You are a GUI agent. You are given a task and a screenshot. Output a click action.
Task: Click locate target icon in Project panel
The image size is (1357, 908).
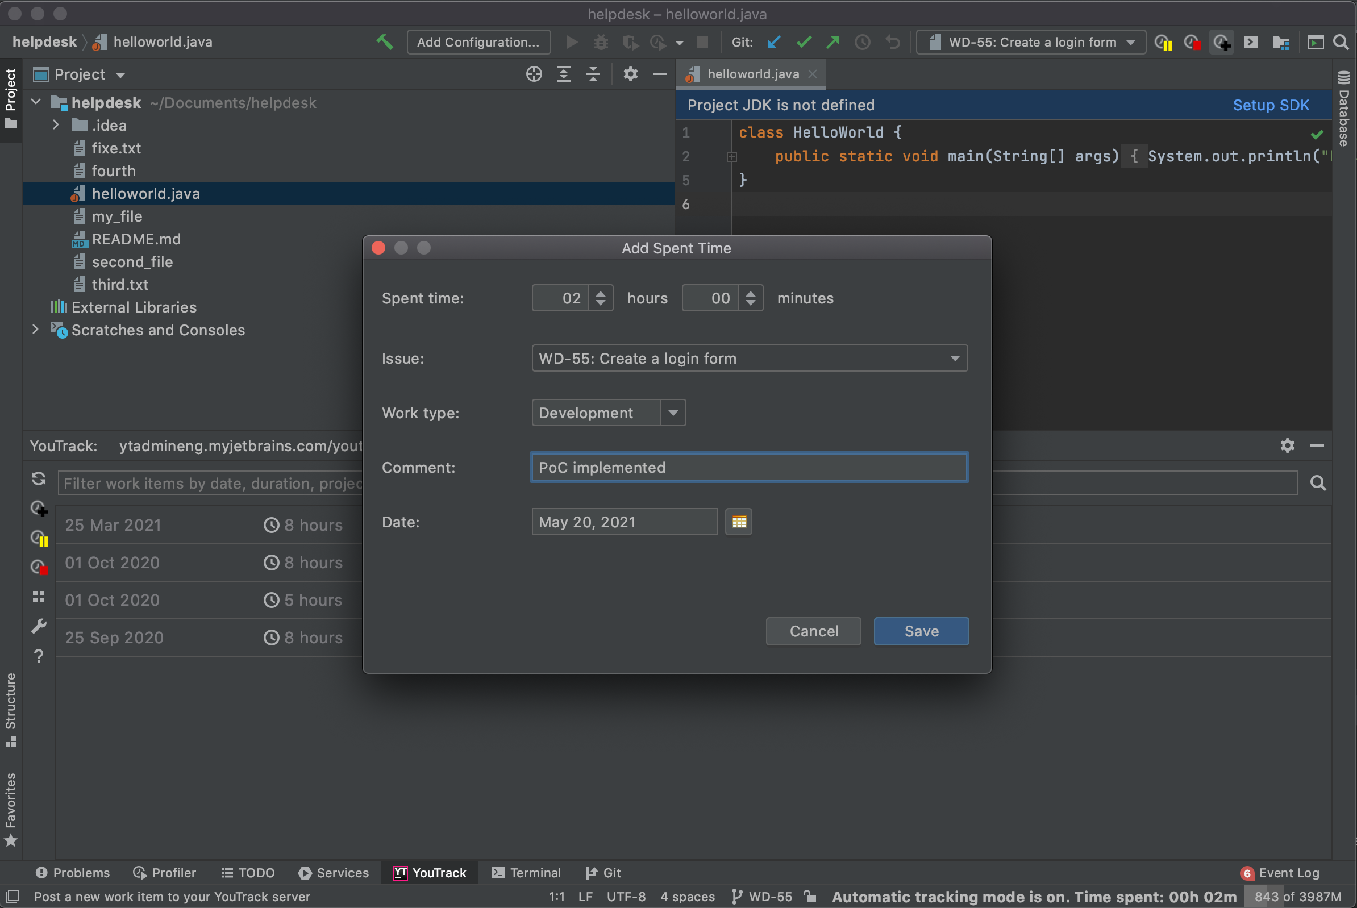tap(534, 74)
